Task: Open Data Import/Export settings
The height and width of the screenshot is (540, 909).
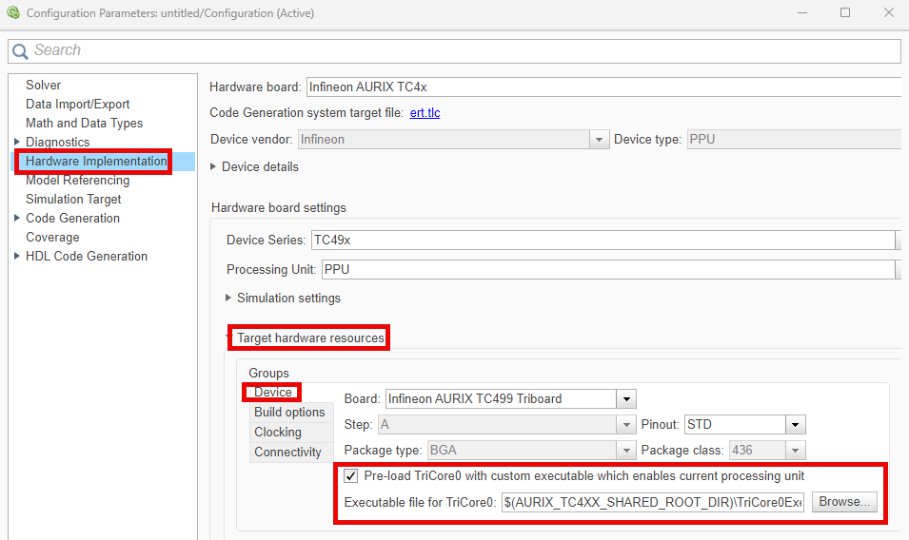Action: pos(78,105)
